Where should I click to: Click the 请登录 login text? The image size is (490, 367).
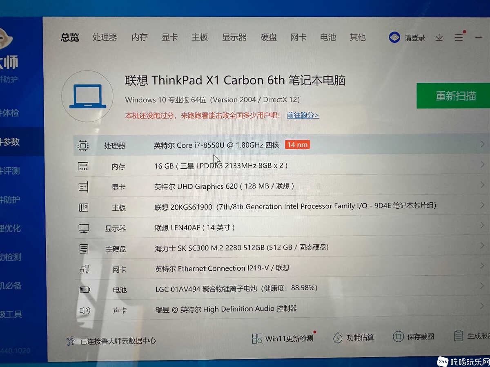[415, 38]
